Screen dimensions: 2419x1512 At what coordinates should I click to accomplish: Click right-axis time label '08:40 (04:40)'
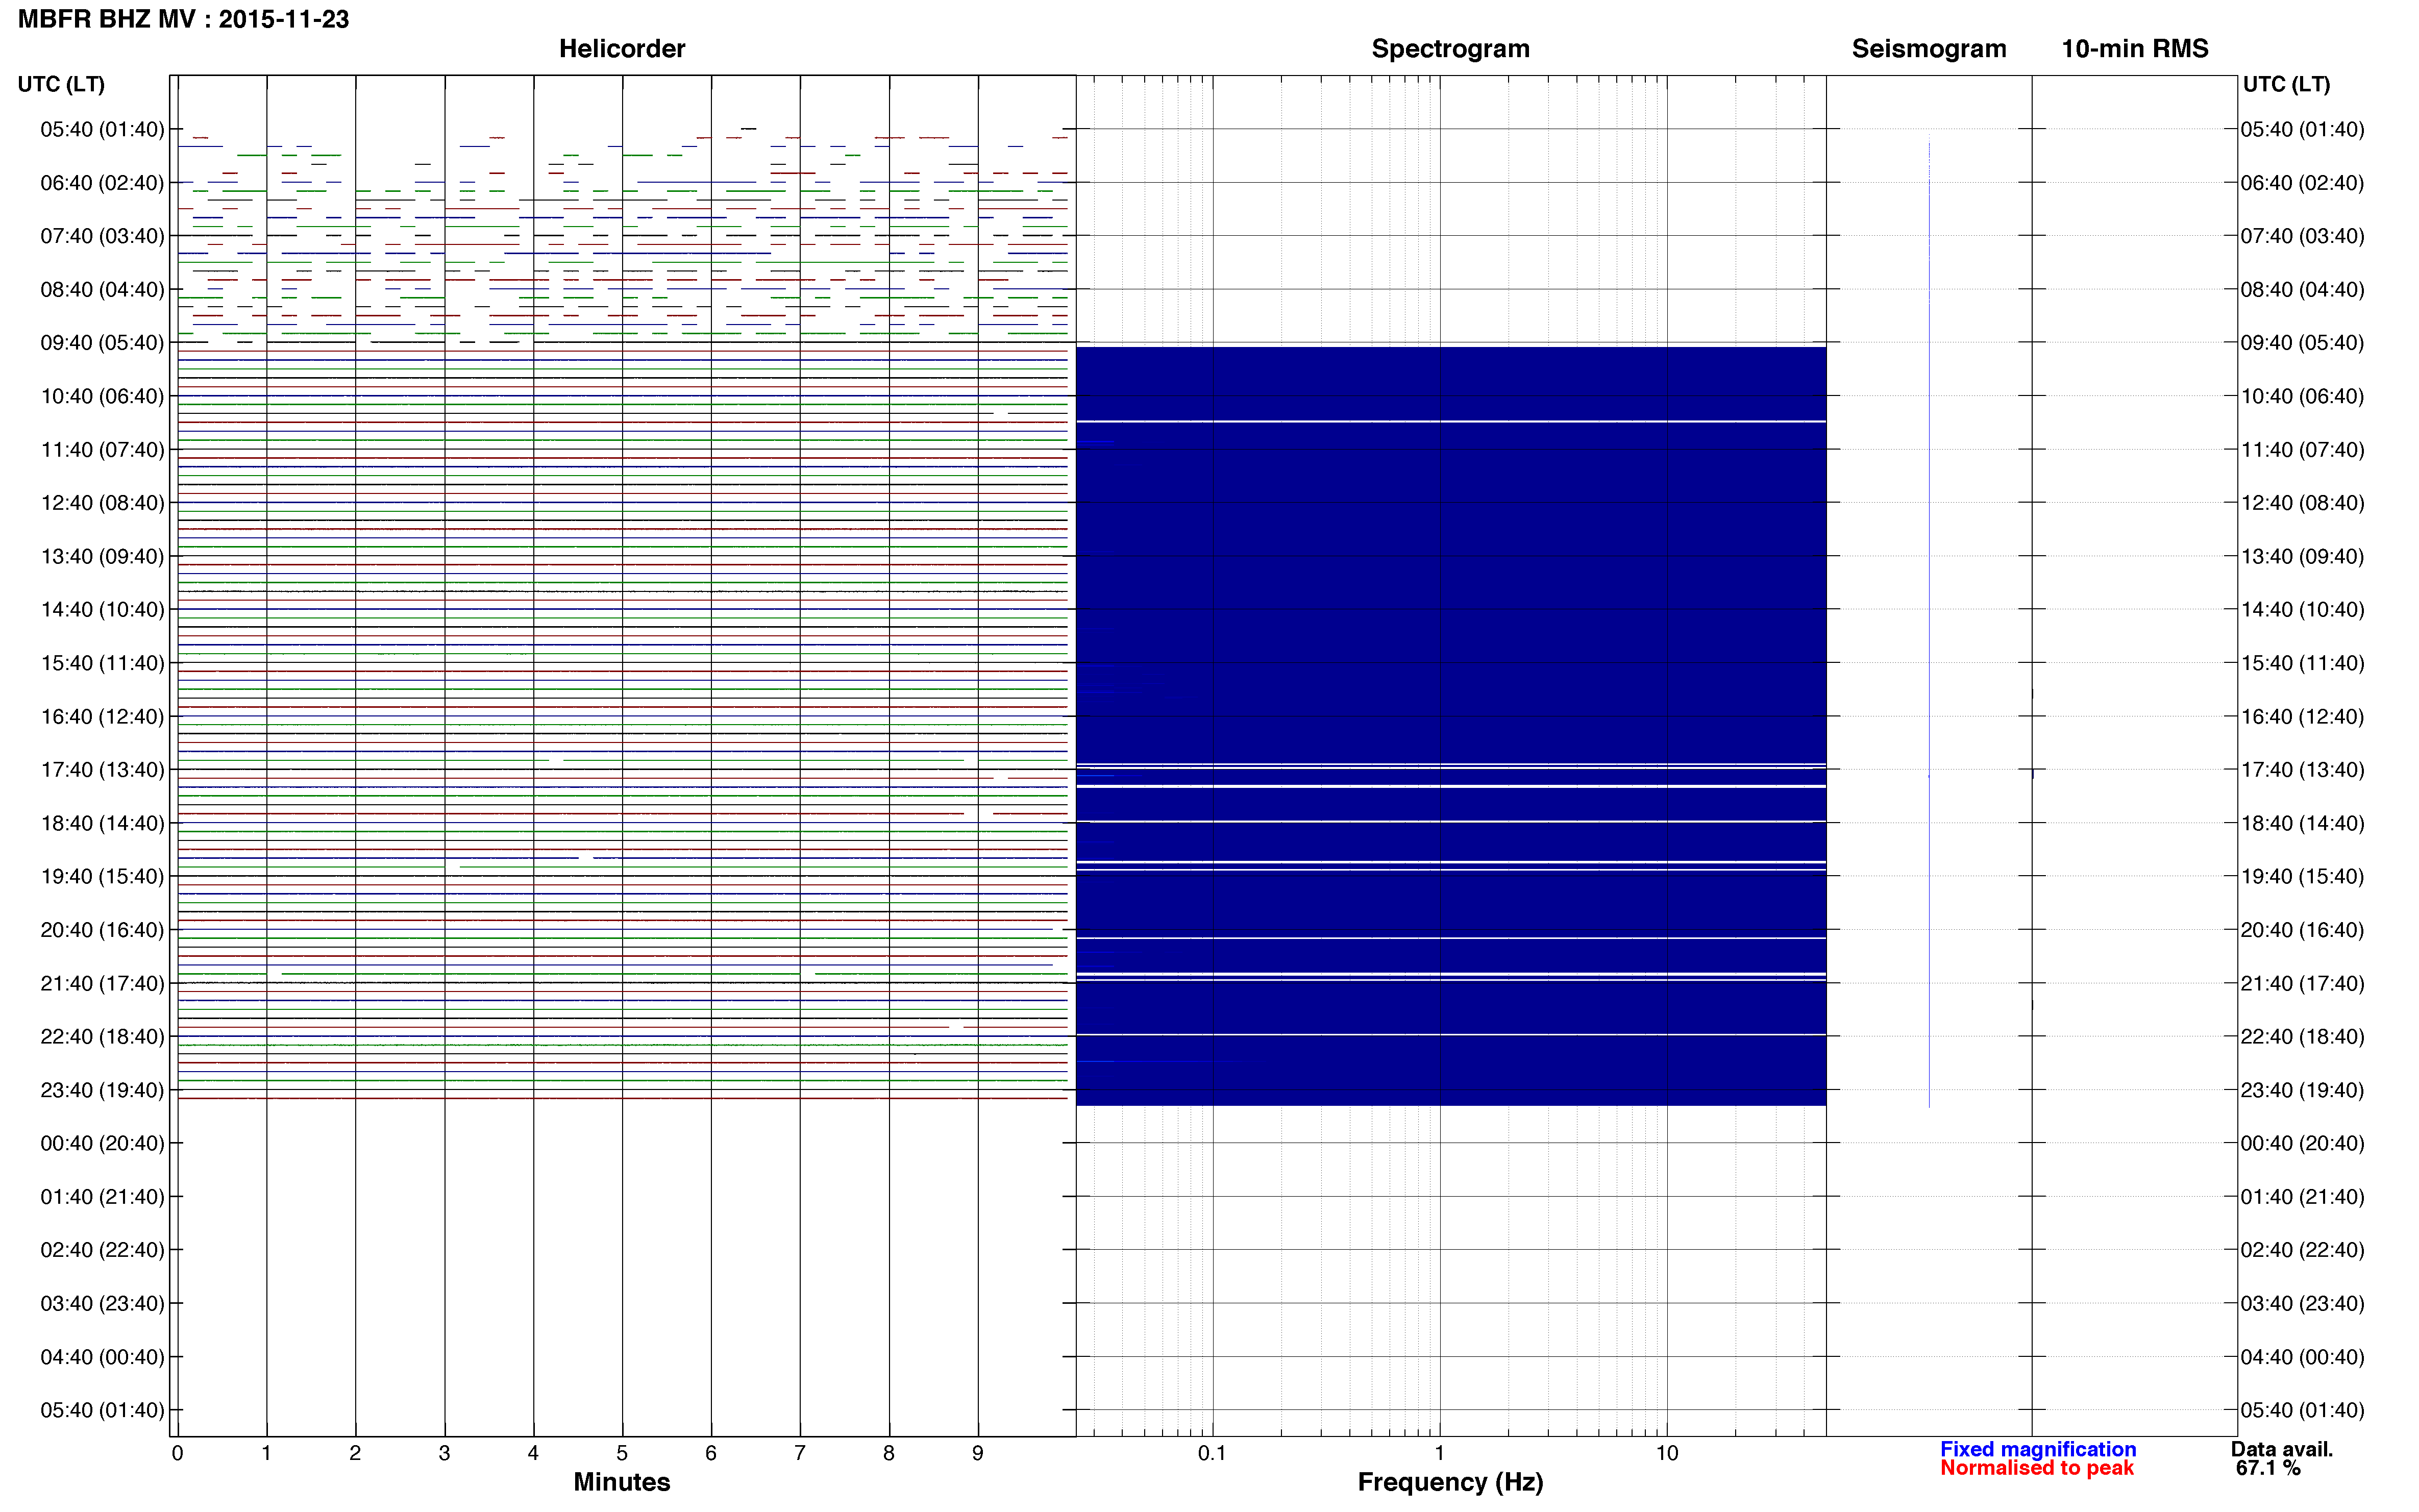2302,290
